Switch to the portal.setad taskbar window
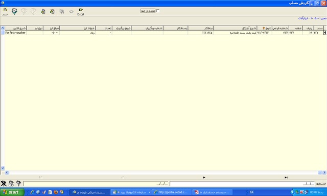The width and height of the screenshot is (327, 196). [x=171, y=192]
